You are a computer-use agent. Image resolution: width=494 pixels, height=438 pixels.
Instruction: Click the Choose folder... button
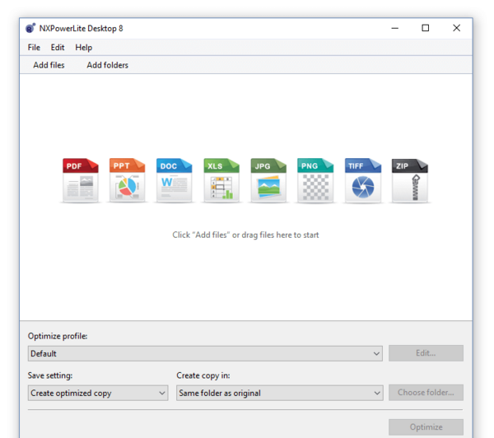(x=426, y=393)
